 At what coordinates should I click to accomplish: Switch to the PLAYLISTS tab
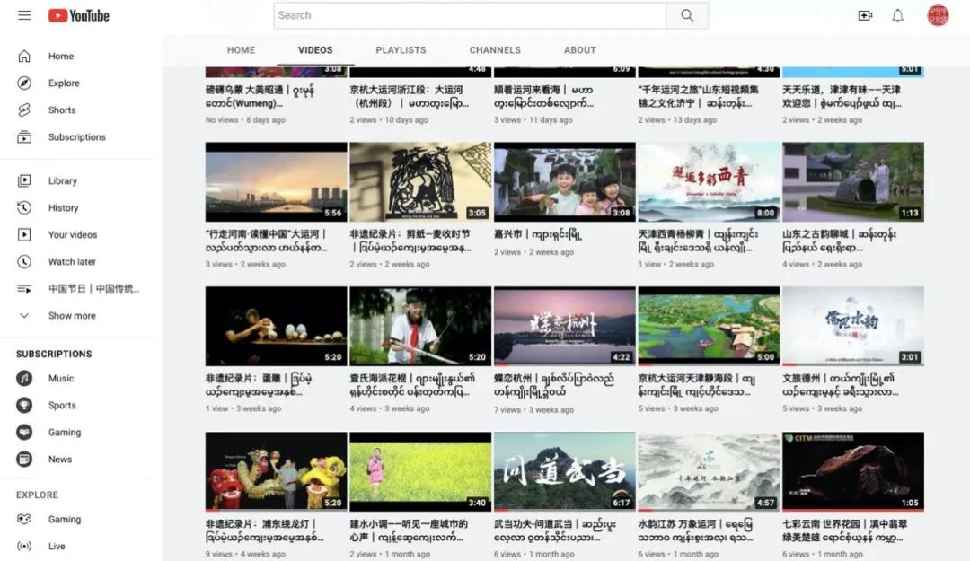401,50
